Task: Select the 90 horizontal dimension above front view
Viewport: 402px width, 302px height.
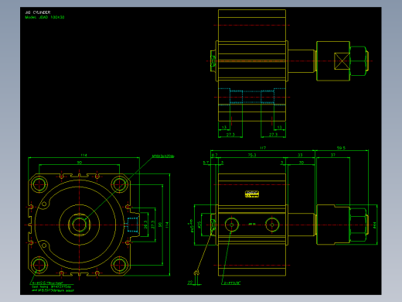Action: [80, 163]
